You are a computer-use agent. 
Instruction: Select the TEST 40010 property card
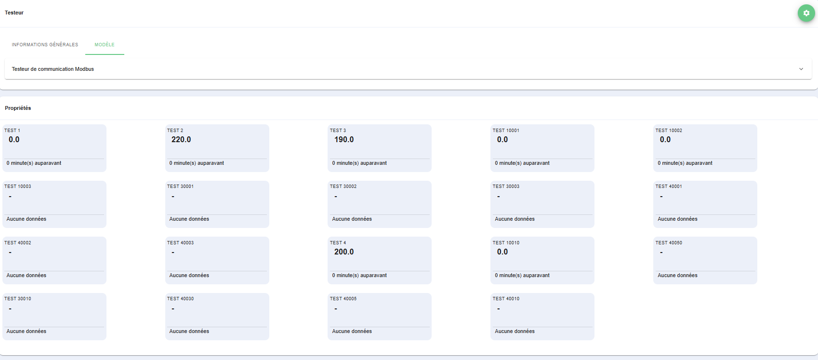542,316
